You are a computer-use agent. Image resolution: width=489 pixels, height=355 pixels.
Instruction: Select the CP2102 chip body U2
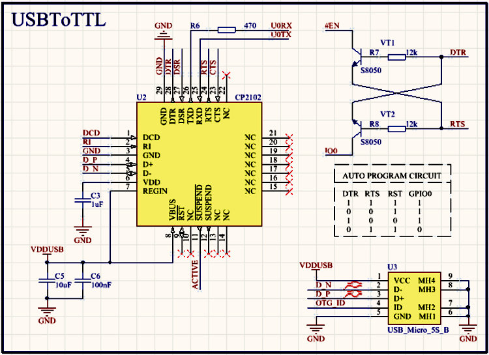pos(199,163)
